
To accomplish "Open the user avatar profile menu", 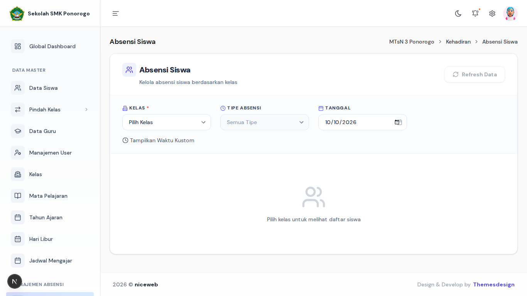I will coord(510,13).
